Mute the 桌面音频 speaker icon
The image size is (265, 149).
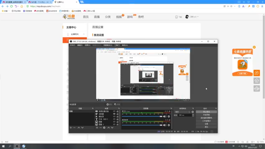[x=165, y=125]
